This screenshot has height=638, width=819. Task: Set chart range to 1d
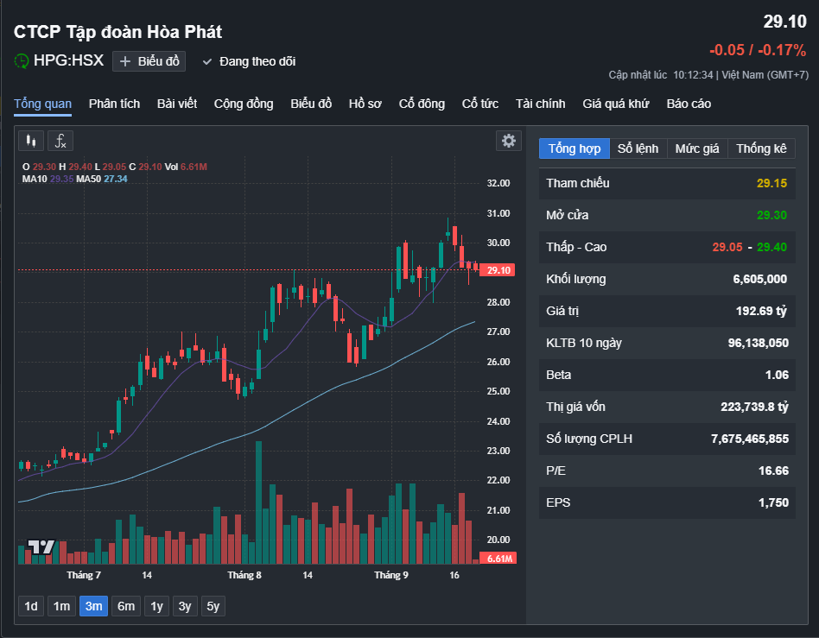pyautogui.click(x=31, y=606)
